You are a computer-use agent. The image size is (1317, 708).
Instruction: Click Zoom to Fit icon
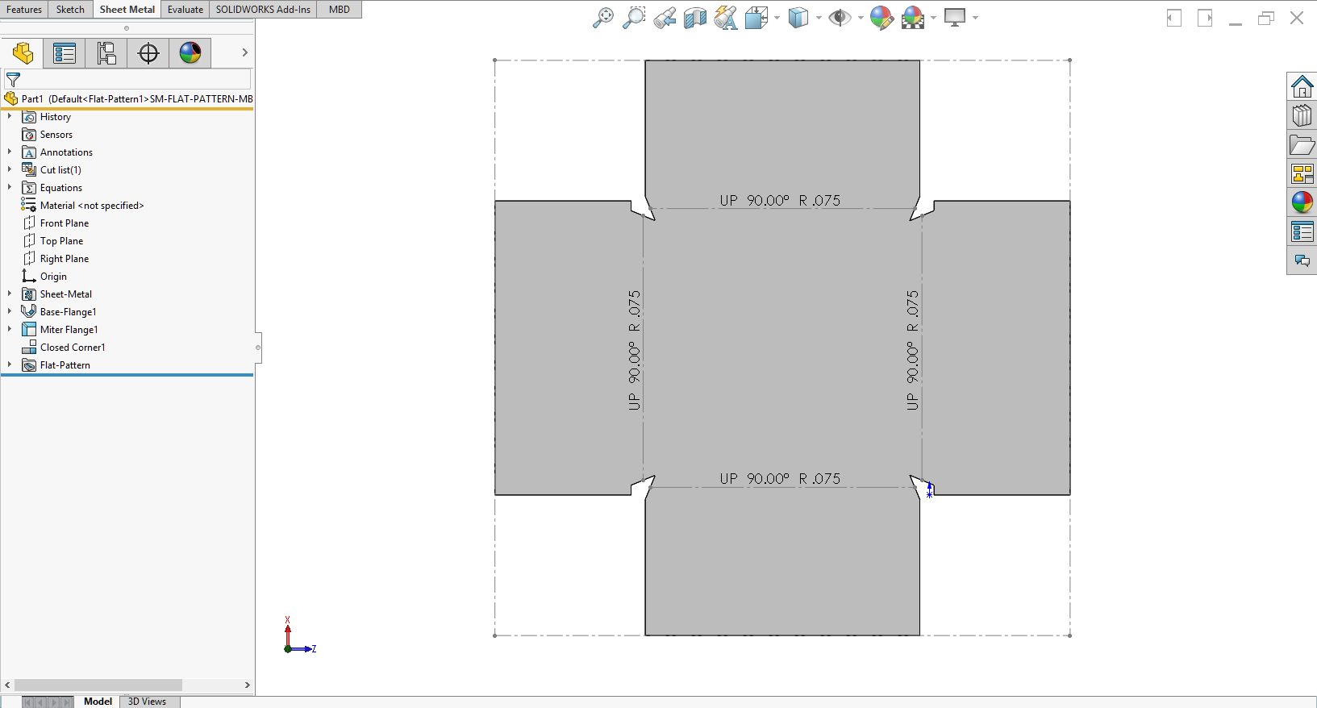pyautogui.click(x=602, y=18)
